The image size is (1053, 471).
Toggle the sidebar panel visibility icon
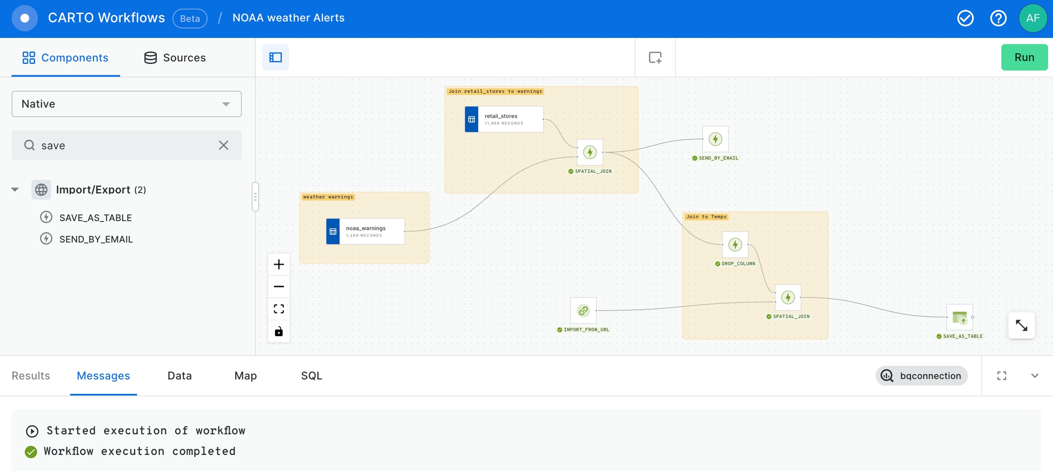click(x=276, y=57)
